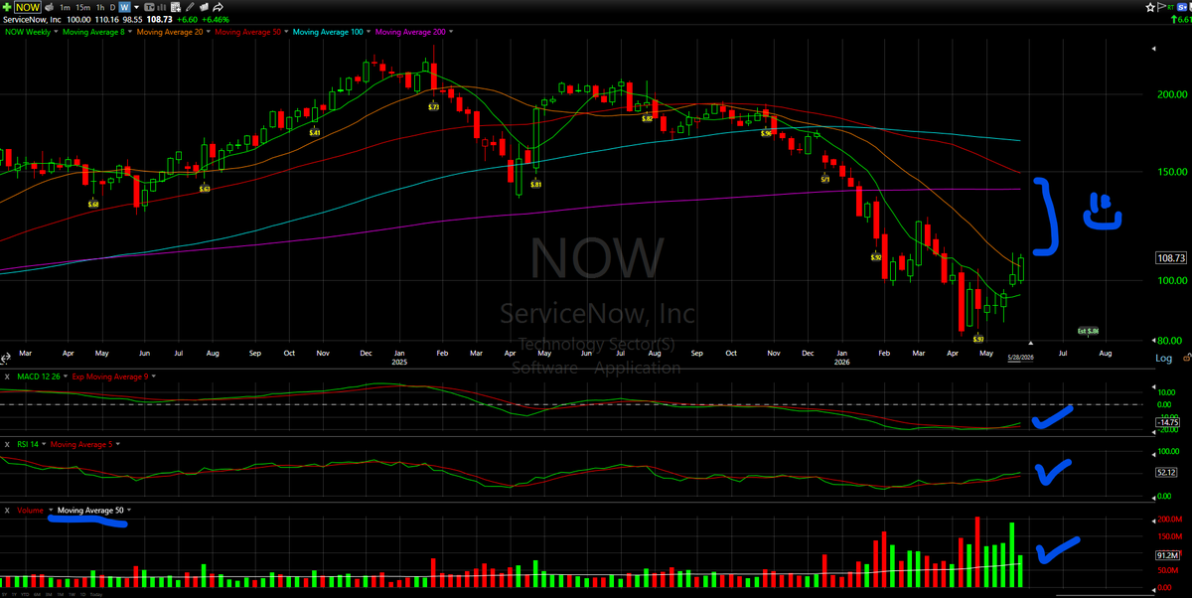Click the chart pan arrows icon at bottom left

coord(6,358)
